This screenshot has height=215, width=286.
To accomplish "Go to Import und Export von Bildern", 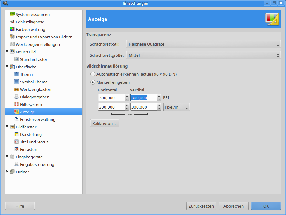I will click(44, 37).
